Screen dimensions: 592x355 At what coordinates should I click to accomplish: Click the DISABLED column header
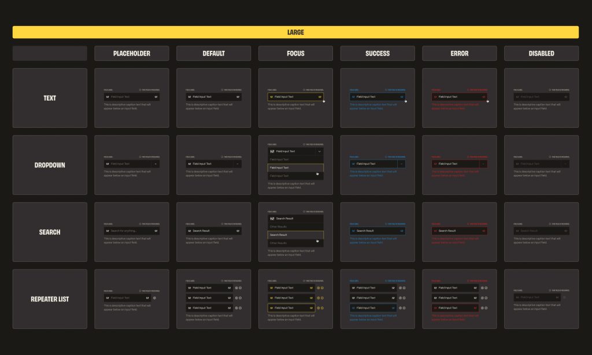click(x=541, y=53)
